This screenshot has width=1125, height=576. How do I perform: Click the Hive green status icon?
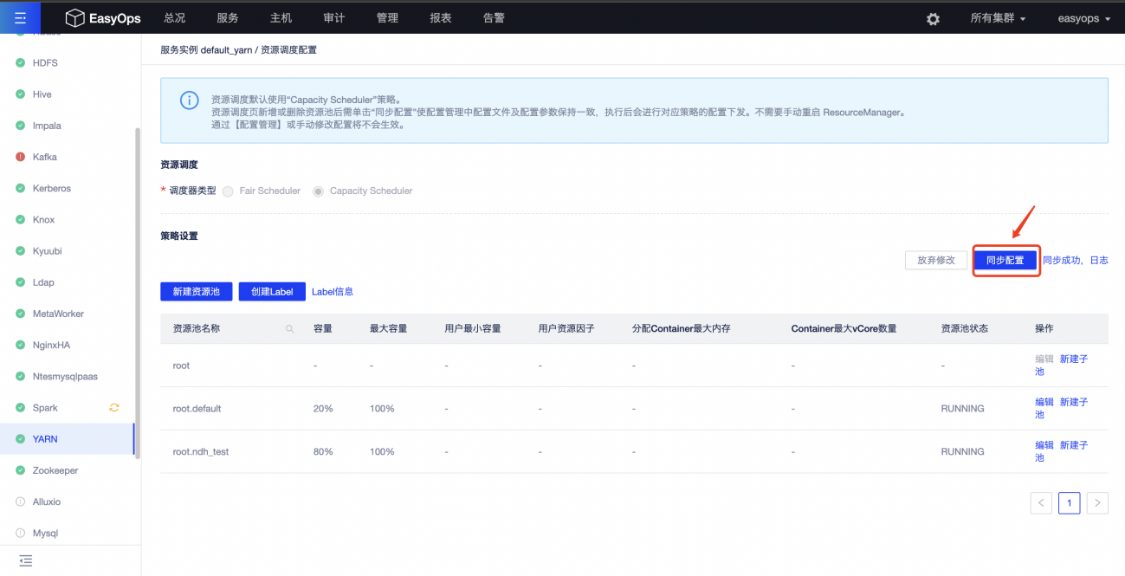click(x=20, y=94)
